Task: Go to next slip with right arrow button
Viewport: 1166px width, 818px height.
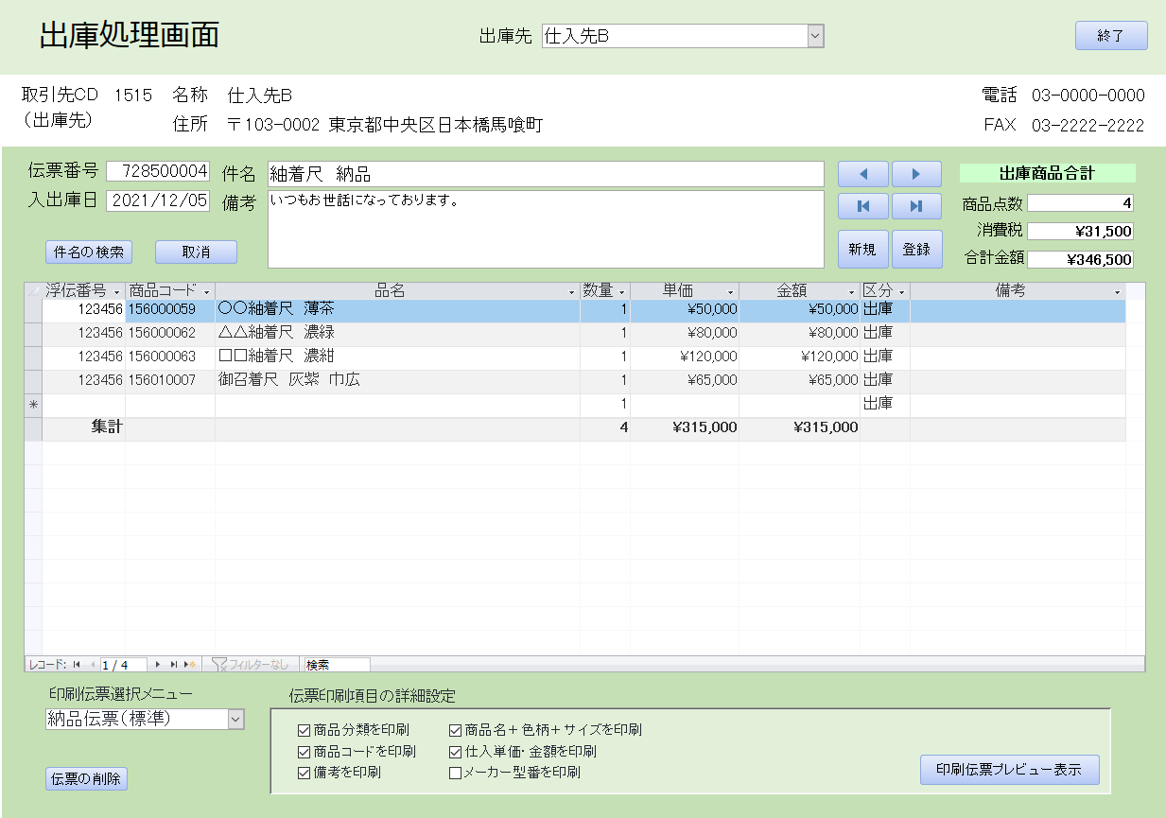Action: (x=916, y=174)
